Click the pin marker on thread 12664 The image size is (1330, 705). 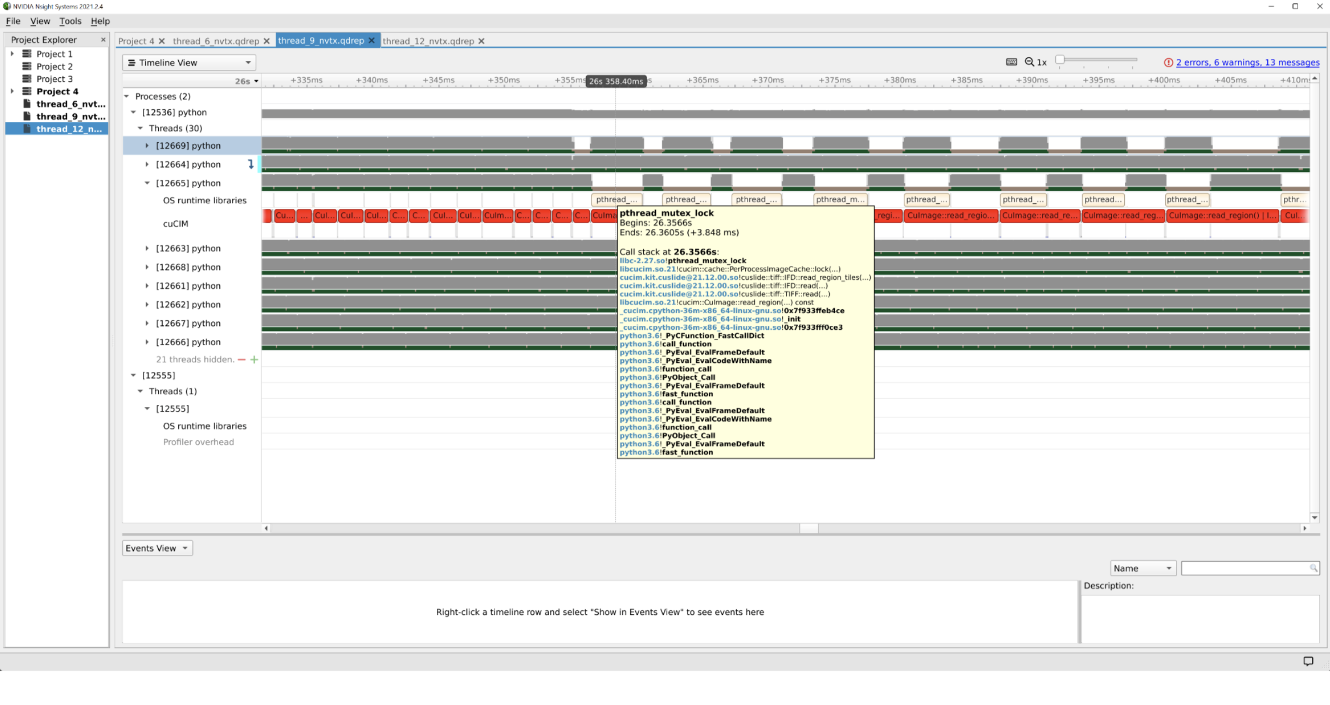251,164
